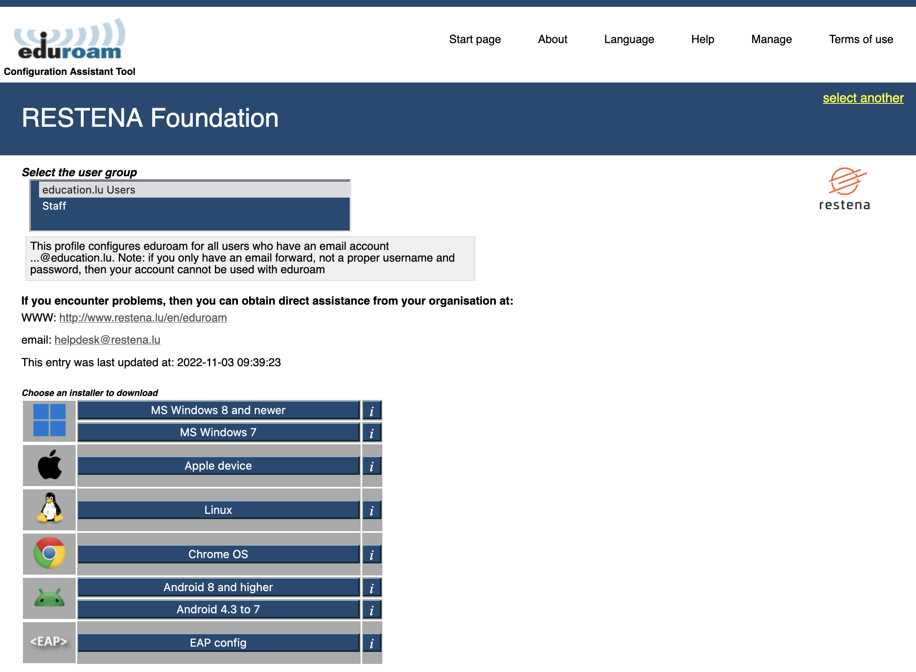Download the Android 8 and higher installer
The width and height of the screenshot is (916, 672).
tap(219, 587)
